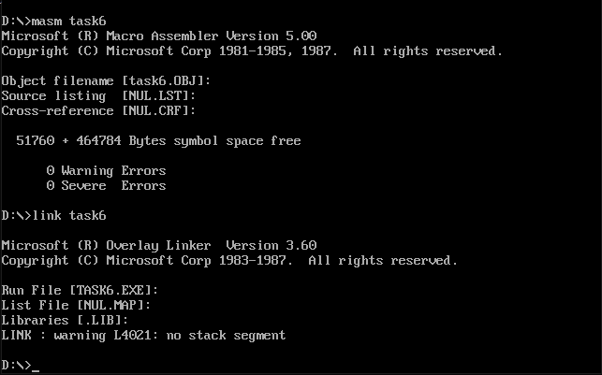Click the number 464784 in the output
The height and width of the screenshot is (375, 602).
[98, 141]
